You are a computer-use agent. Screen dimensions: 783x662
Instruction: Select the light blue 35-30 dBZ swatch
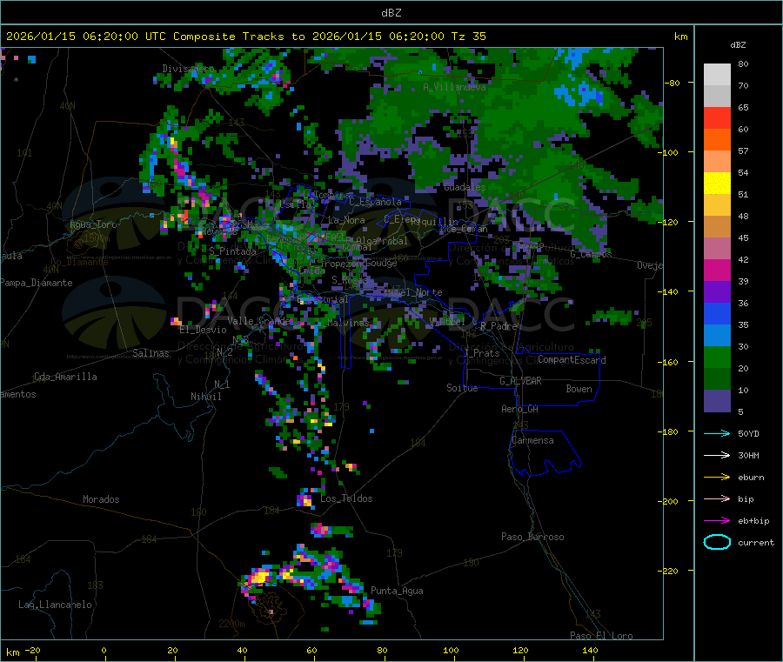coord(717,335)
